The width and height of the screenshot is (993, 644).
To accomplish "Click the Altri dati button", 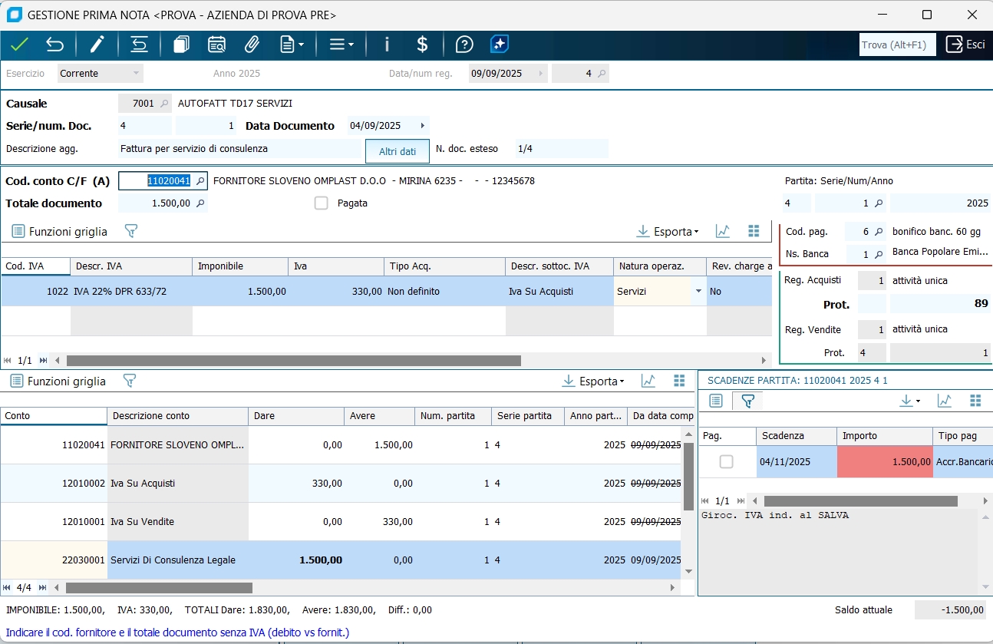I will pos(398,151).
